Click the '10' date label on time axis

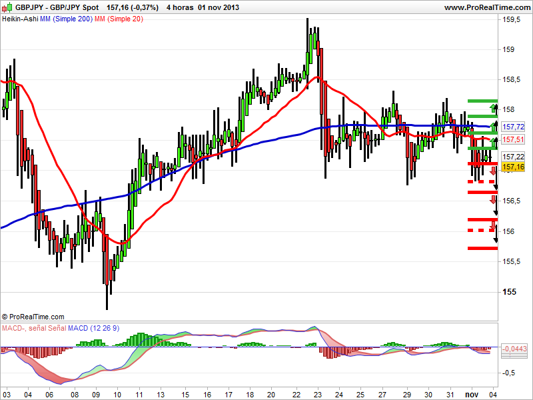(117, 395)
